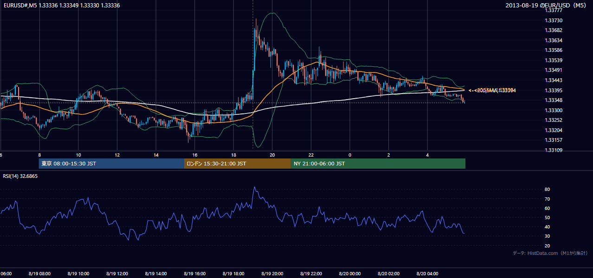Click hour label 16 under the price chart
This screenshot has height=278, width=593.
(195, 155)
